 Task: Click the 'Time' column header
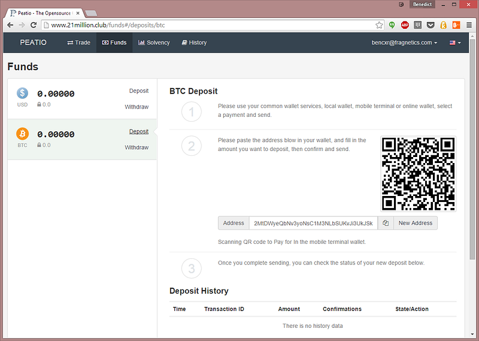click(179, 309)
